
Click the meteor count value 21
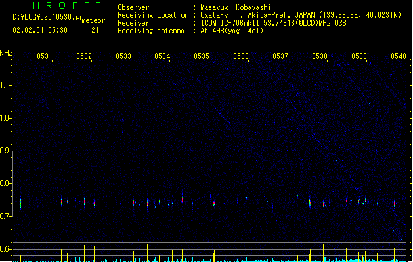[95, 30]
